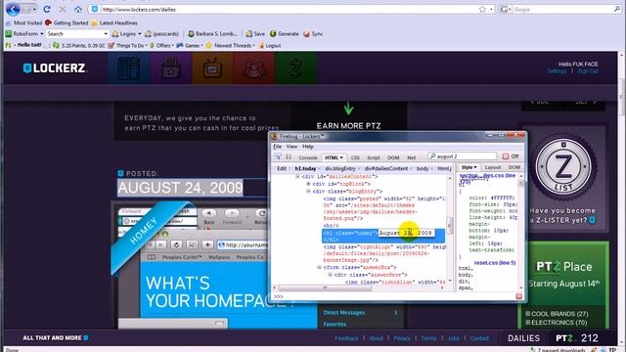
Task: Select h1.today breadcrumb
Action: 305,169
